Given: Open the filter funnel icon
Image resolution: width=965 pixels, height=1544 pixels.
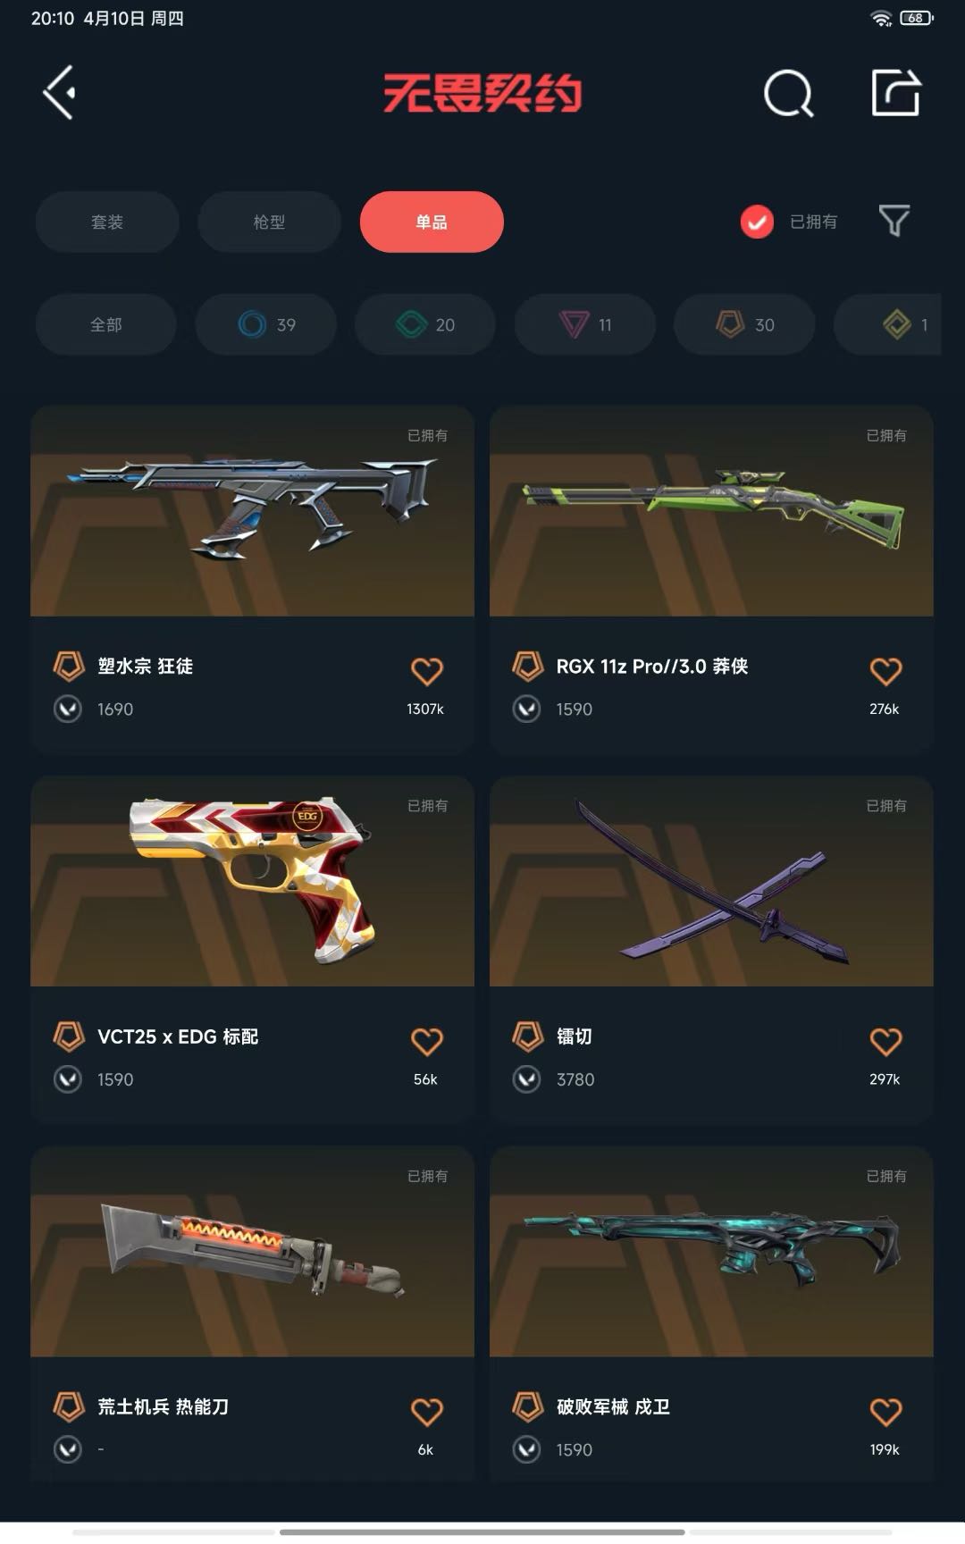Looking at the screenshot, I should 894,221.
